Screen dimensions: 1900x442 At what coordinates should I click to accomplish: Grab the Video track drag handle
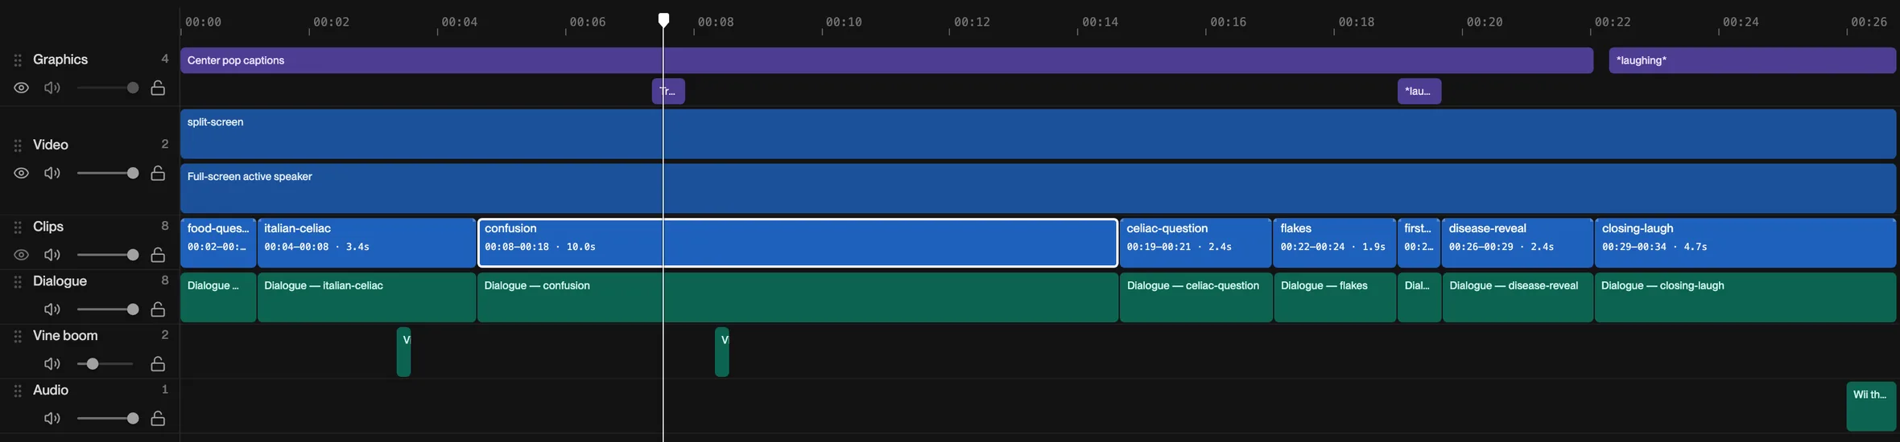tap(18, 145)
